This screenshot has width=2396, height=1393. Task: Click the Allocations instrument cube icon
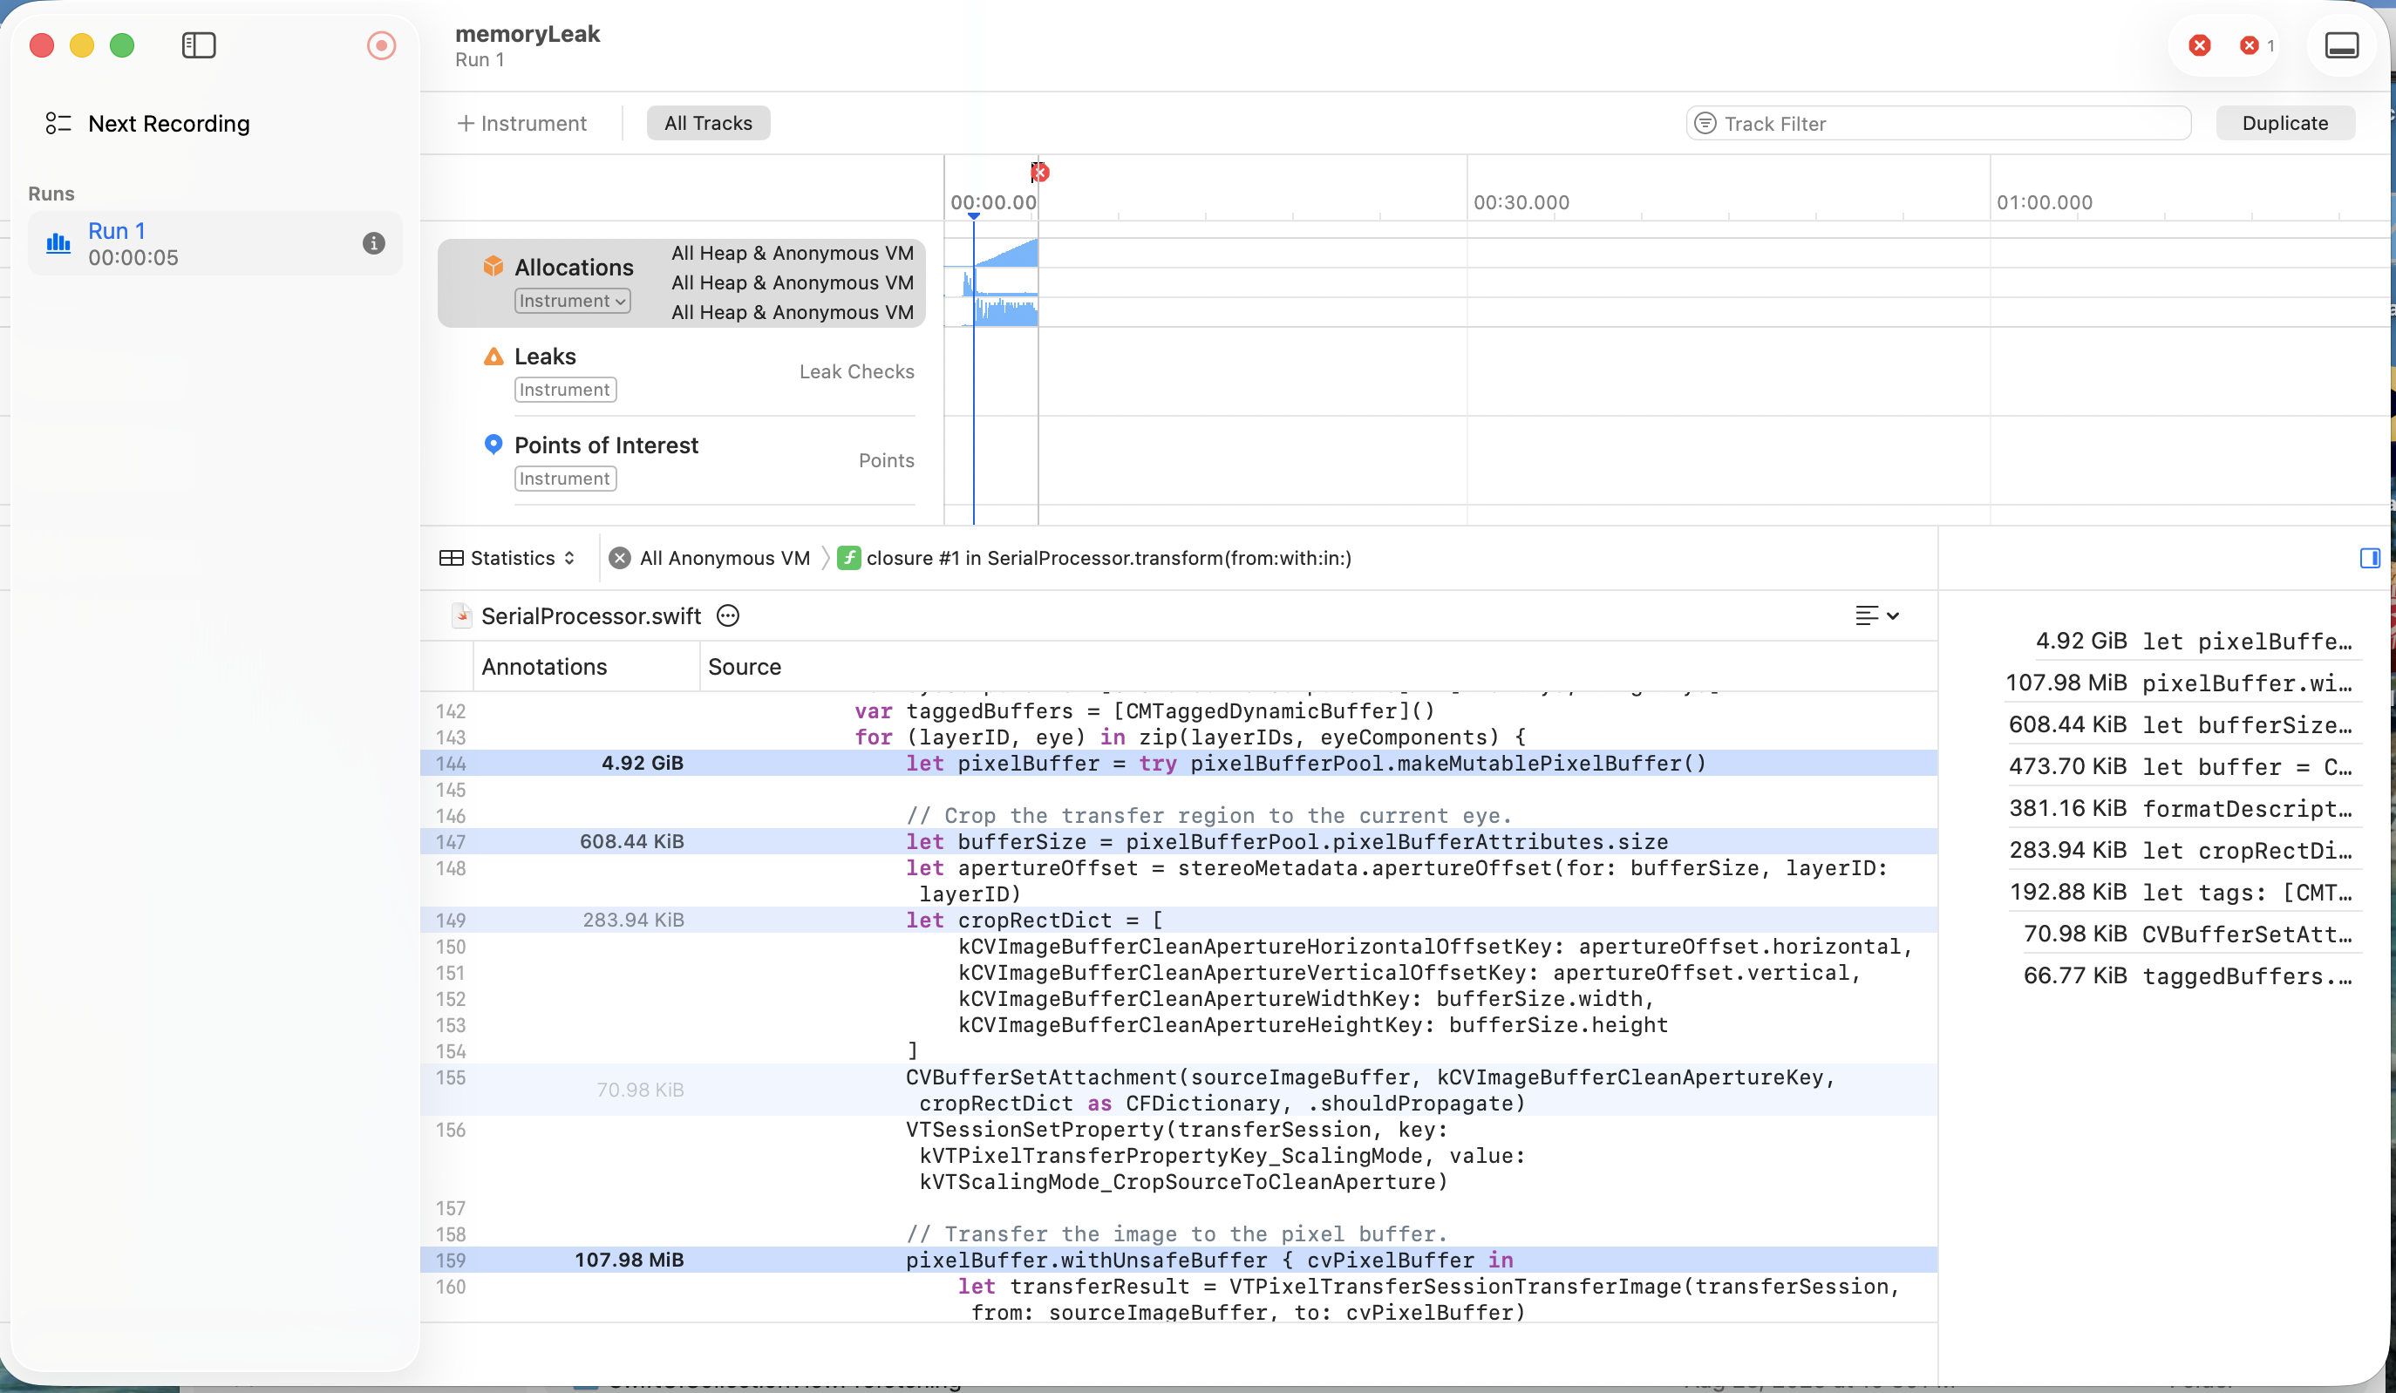493,266
